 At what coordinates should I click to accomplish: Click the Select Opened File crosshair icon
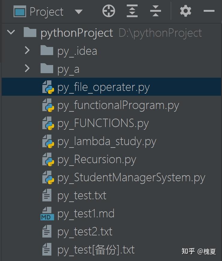click(x=108, y=11)
